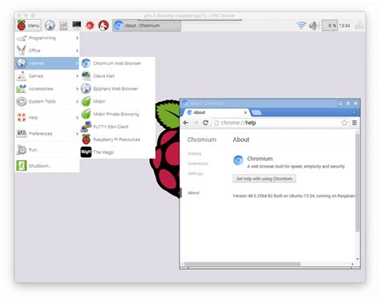The width and height of the screenshot is (380, 300).
Task: Go forward in the Chromium window
Action: click(x=196, y=123)
